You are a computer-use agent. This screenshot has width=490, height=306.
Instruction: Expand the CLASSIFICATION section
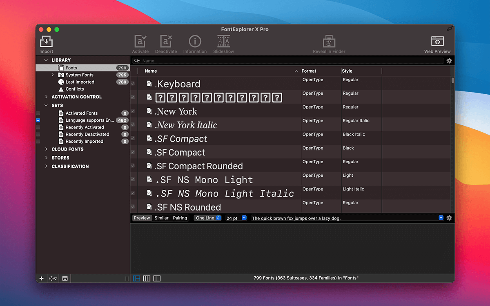tap(46, 166)
